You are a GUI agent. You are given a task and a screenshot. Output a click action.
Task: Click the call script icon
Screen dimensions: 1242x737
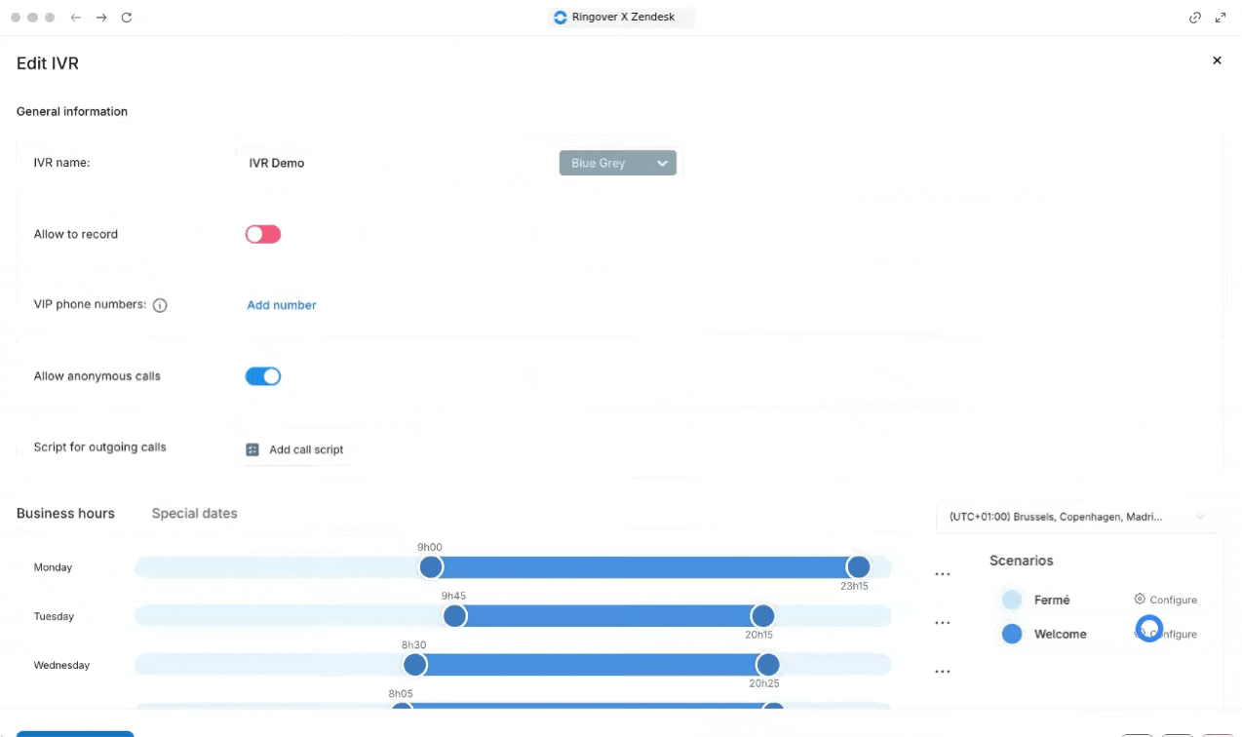(x=252, y=449)
